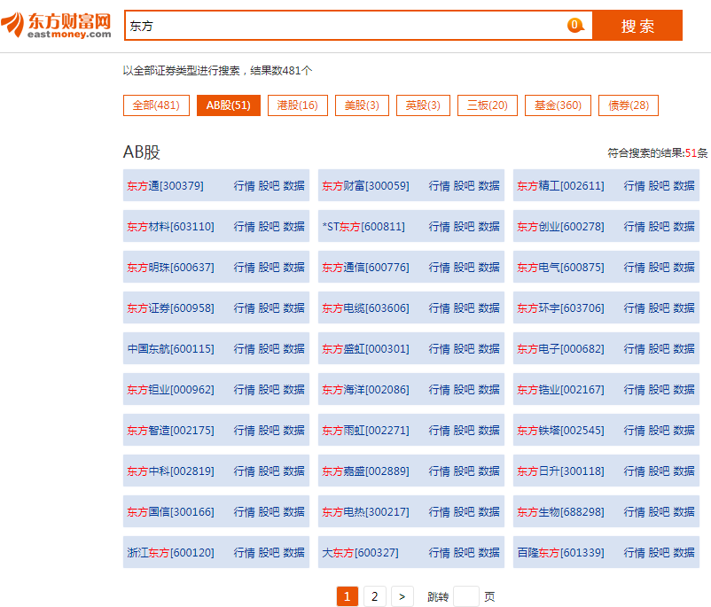Image resolution: width=711 pixels, height=607 pixels.
Task: Open stock 东方材料[603110]
Action: pos(170,227)
